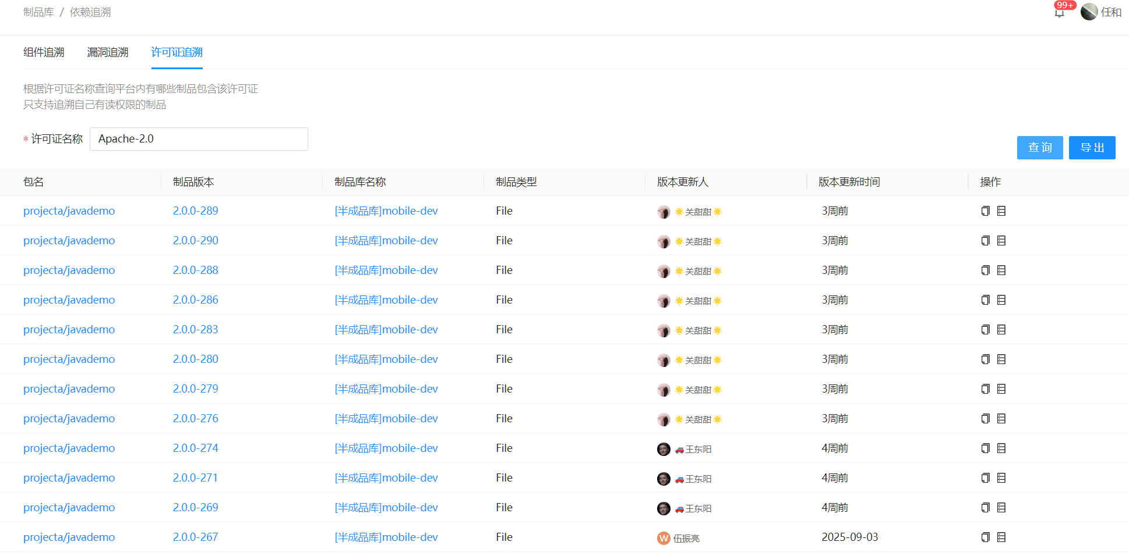Image resolution: width=1129 pixels, height=556 pixels.
Task: Switch to the 漏洞追溯 tab
Action: [108, 52]
